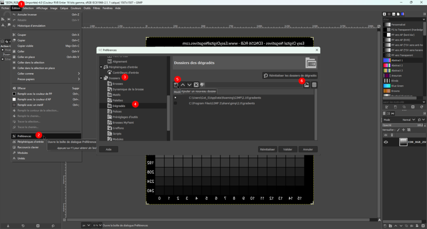427x229 pixels.
Task: Click the Valider button
Action: [x=288, y=149]
